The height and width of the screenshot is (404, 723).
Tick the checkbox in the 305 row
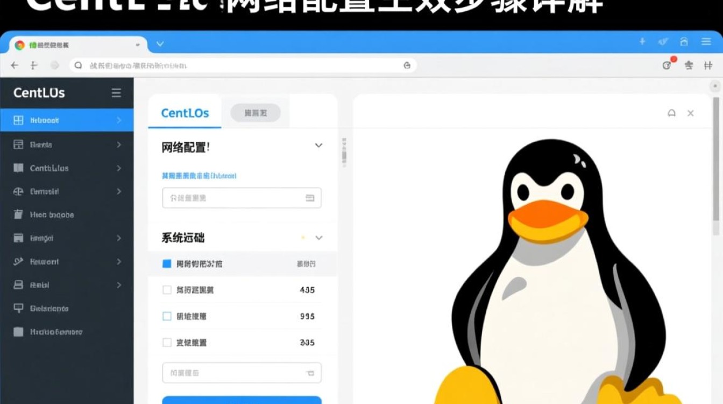[x=167, y=342]
